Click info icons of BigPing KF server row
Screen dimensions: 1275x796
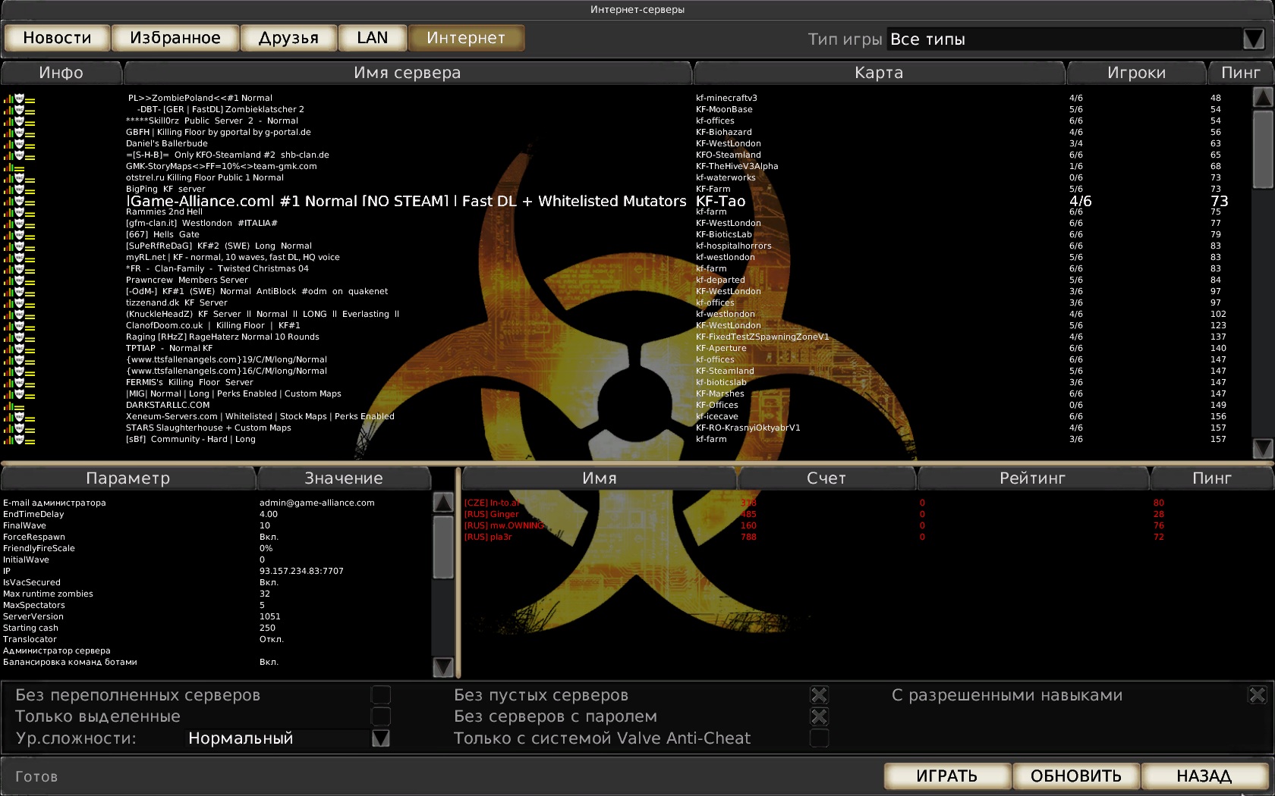19,190
